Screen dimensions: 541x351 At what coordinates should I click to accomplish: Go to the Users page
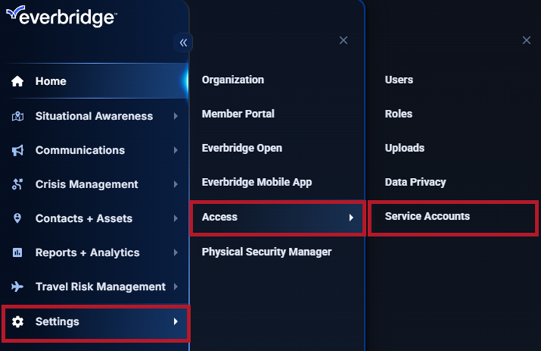399,80
